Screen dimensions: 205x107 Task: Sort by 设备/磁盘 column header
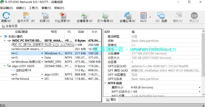pos(22,32)
